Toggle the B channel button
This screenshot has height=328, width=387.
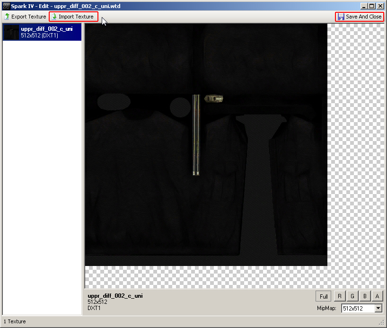365,296
